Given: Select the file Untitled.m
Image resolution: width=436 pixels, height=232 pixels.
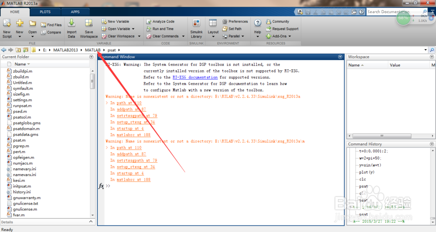Looking at the screenshot, I should (x=22, y=82).
